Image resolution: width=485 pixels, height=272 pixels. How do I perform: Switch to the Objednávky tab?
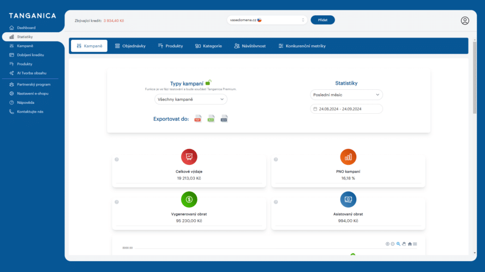tap(130, 46)
